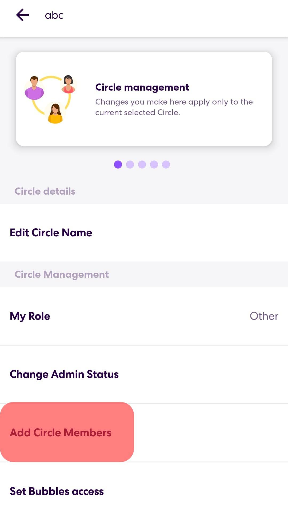Screen dimensions: 288x512
Task: Show the fifth carousel page dot
Action: [166, 165]
